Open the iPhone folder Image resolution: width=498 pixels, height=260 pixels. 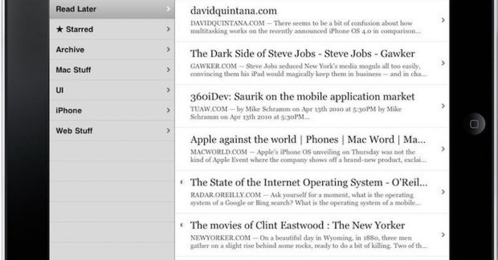point(112,111)
